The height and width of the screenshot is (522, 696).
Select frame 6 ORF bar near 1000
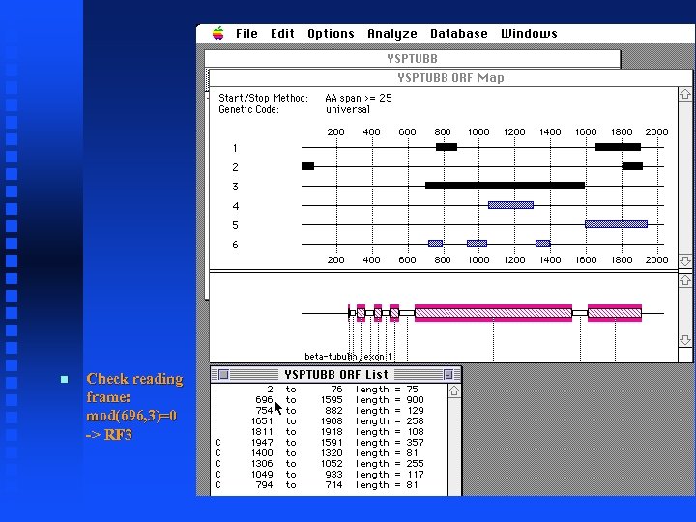(478, 244)
